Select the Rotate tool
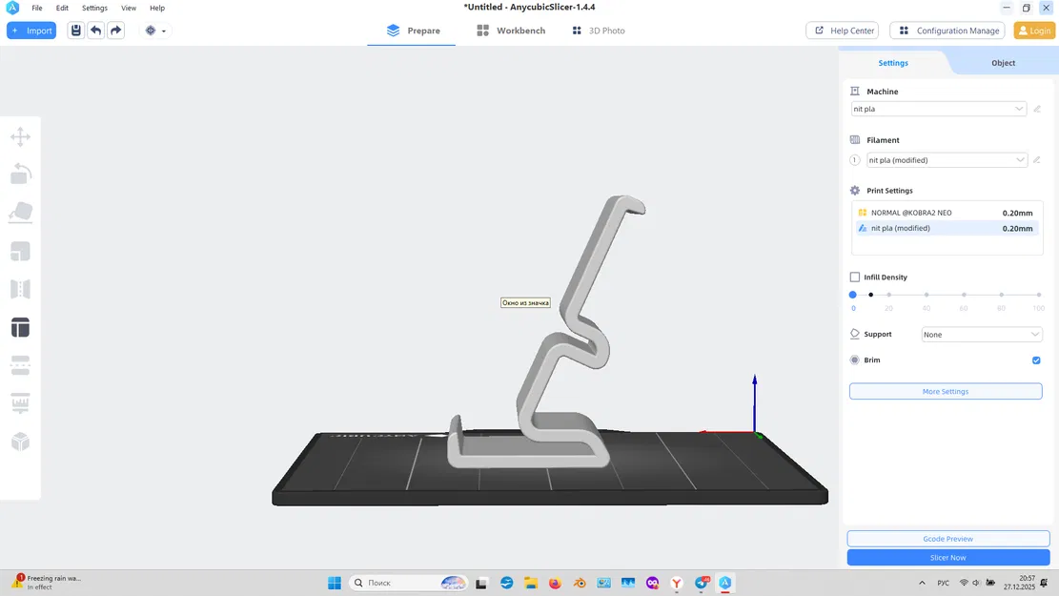This screenshot has width=1059, height=596. tap(20, 174)
